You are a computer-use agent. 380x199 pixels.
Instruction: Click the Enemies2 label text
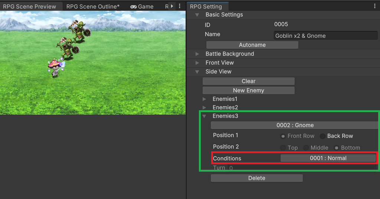(x=225, y=108)
